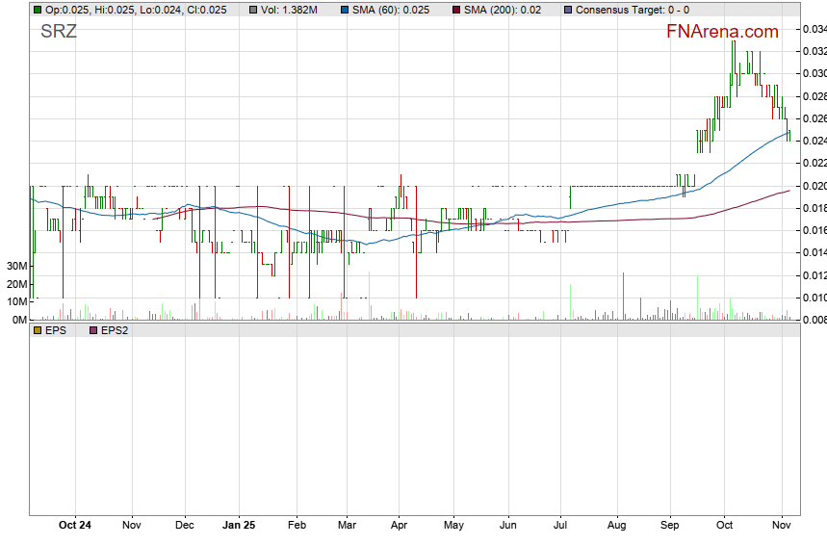Click the 0.020 price axis label
Screen dimensions: 827x545
[x=814, y=186]
